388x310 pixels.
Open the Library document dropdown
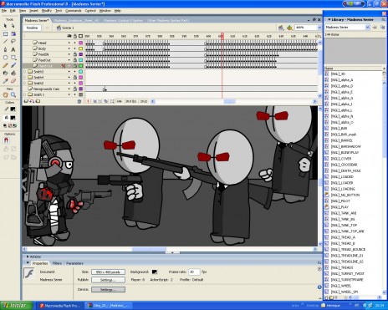click(368, 27)
